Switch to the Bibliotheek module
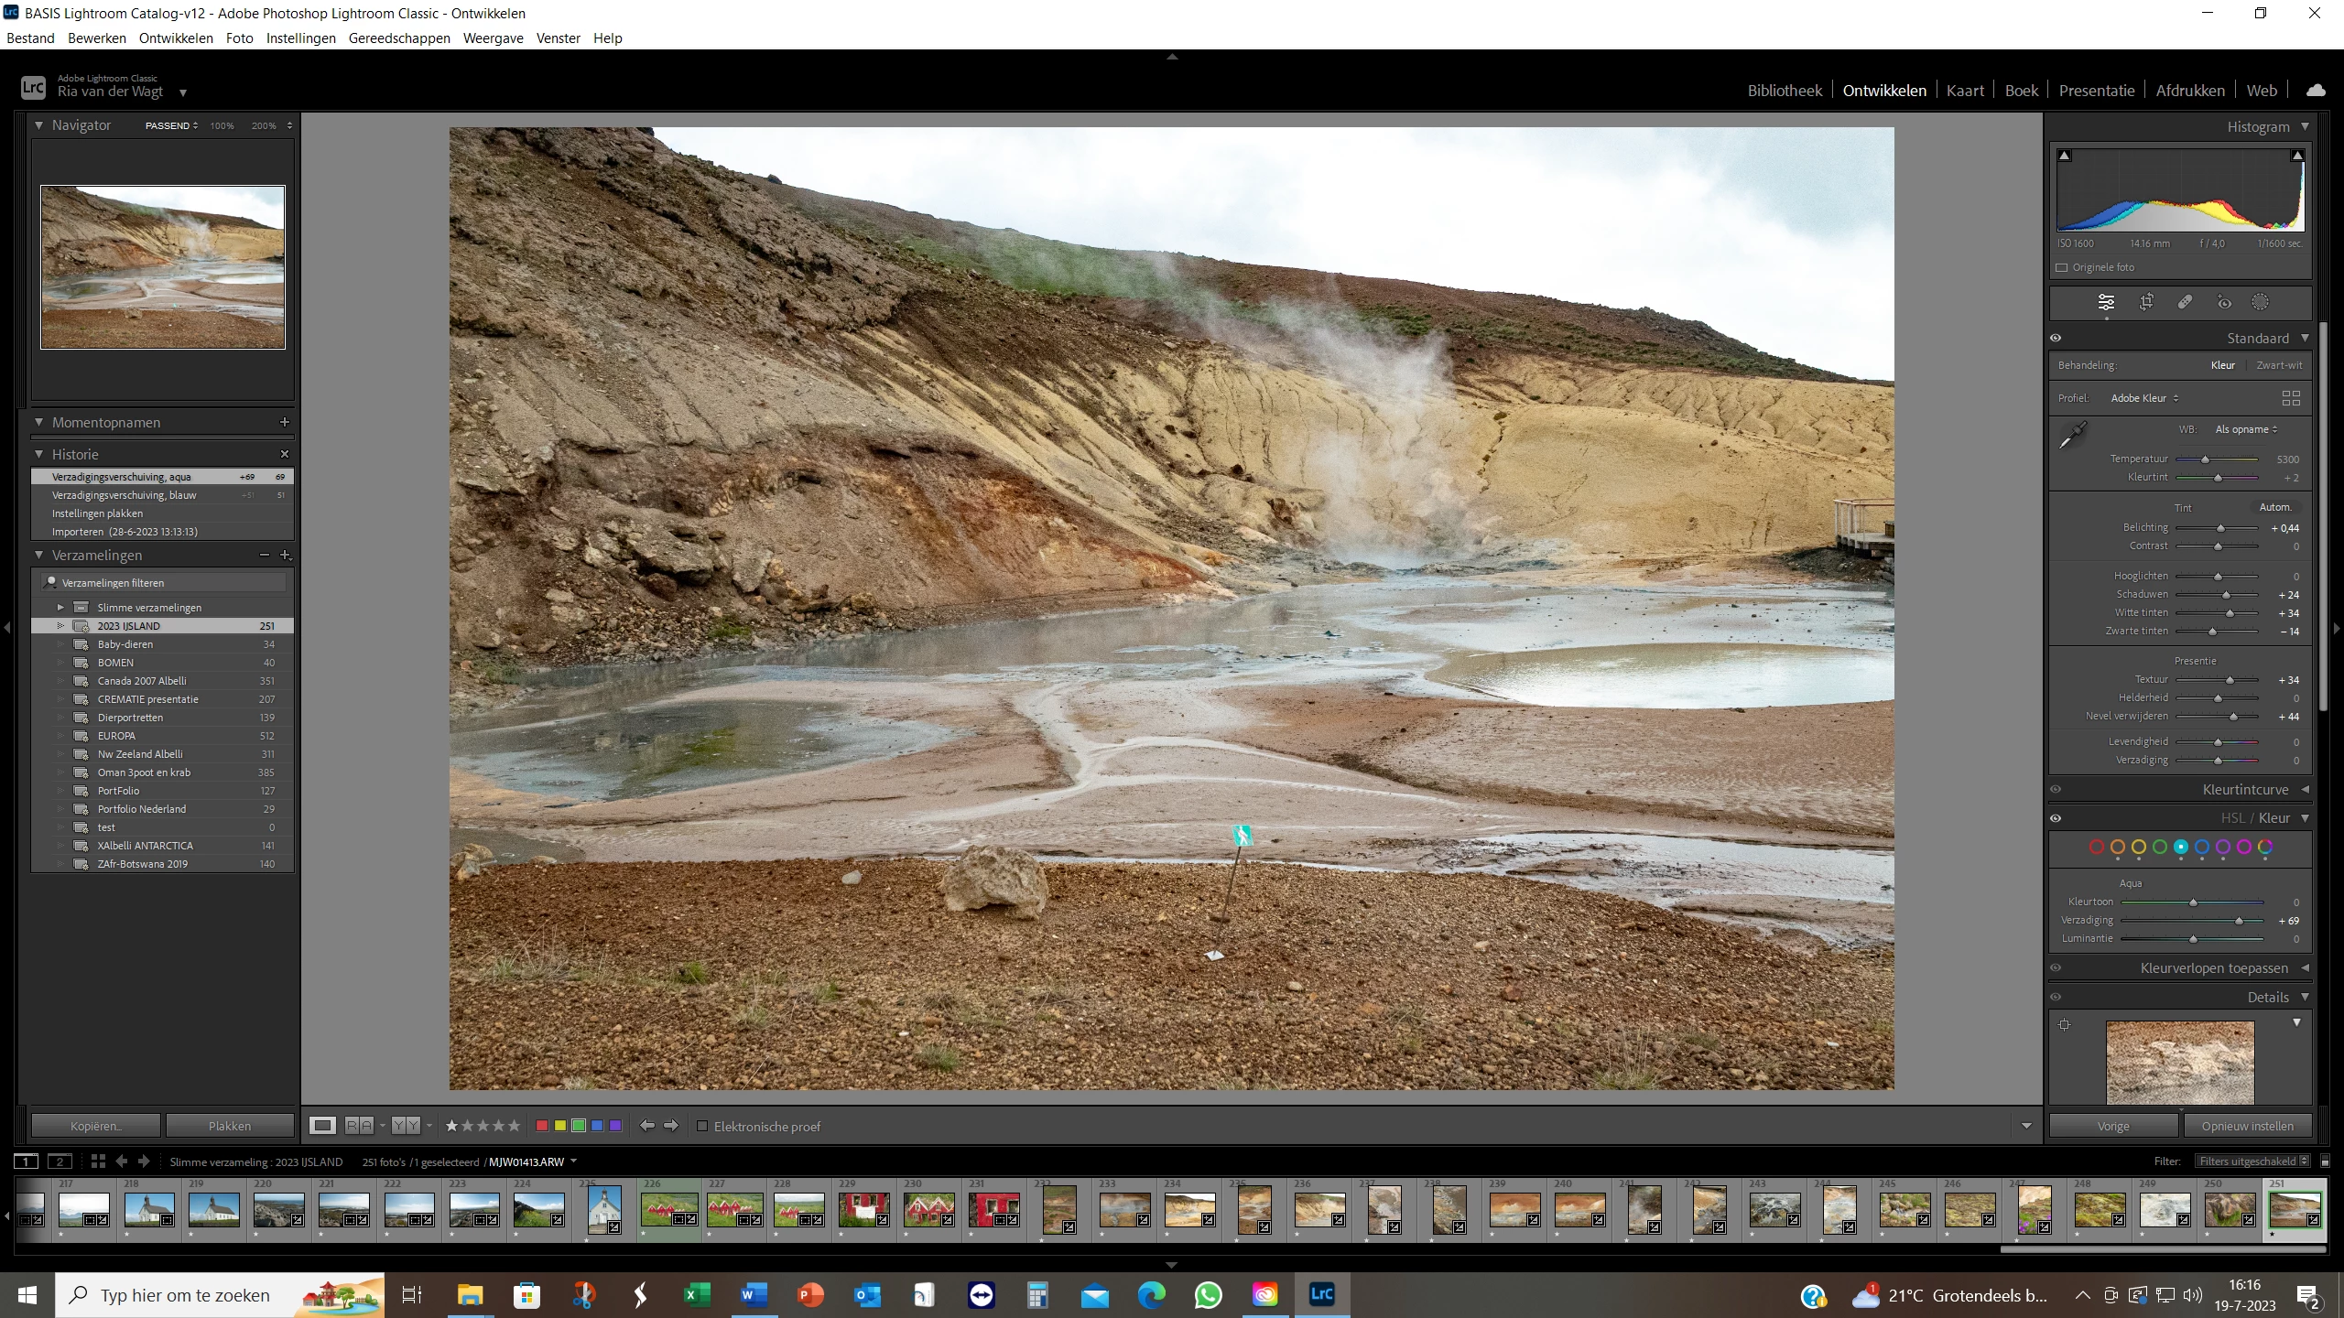The image size is (2344, 1318). [1784, 91]
